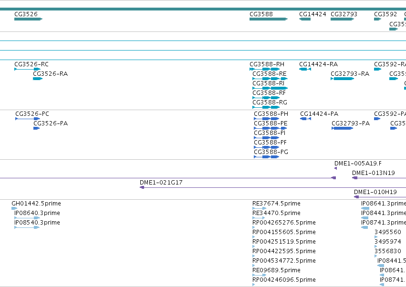Image resolution: width=406 pixels, height=287 pixels.
Task: Click EST IP08640.3prime
Action: point(27,218)
